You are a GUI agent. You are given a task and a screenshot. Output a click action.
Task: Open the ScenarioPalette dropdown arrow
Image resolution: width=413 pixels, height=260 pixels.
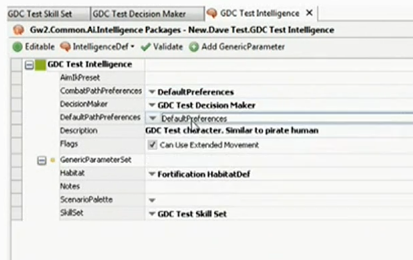151,201
